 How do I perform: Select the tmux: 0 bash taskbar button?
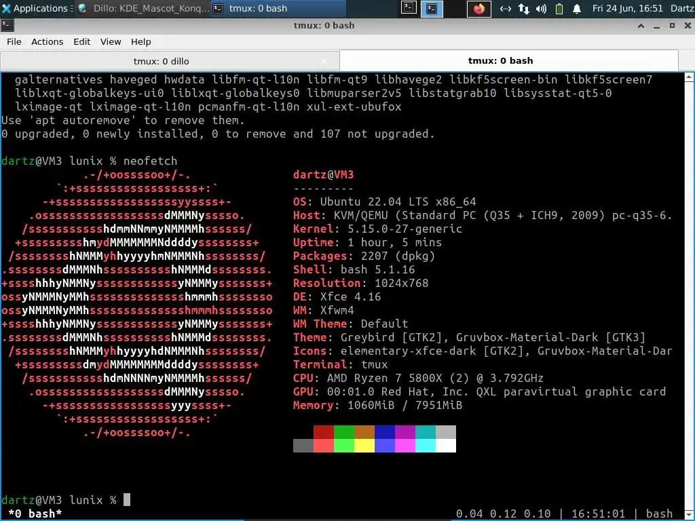(x=278, y=8)
